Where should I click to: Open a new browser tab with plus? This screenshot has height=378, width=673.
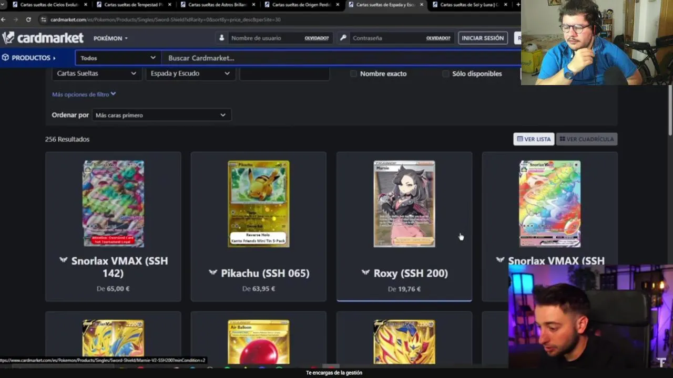518,4
